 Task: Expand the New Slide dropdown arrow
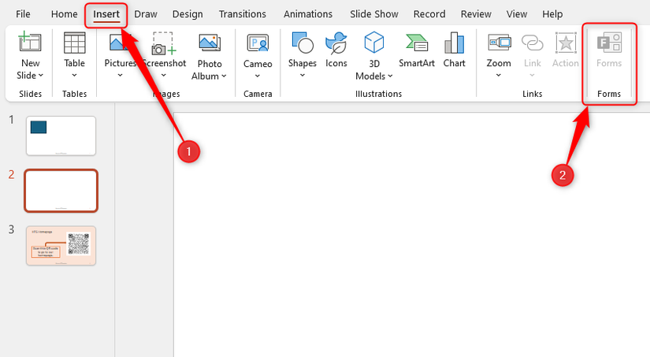[x=41, y=76]
